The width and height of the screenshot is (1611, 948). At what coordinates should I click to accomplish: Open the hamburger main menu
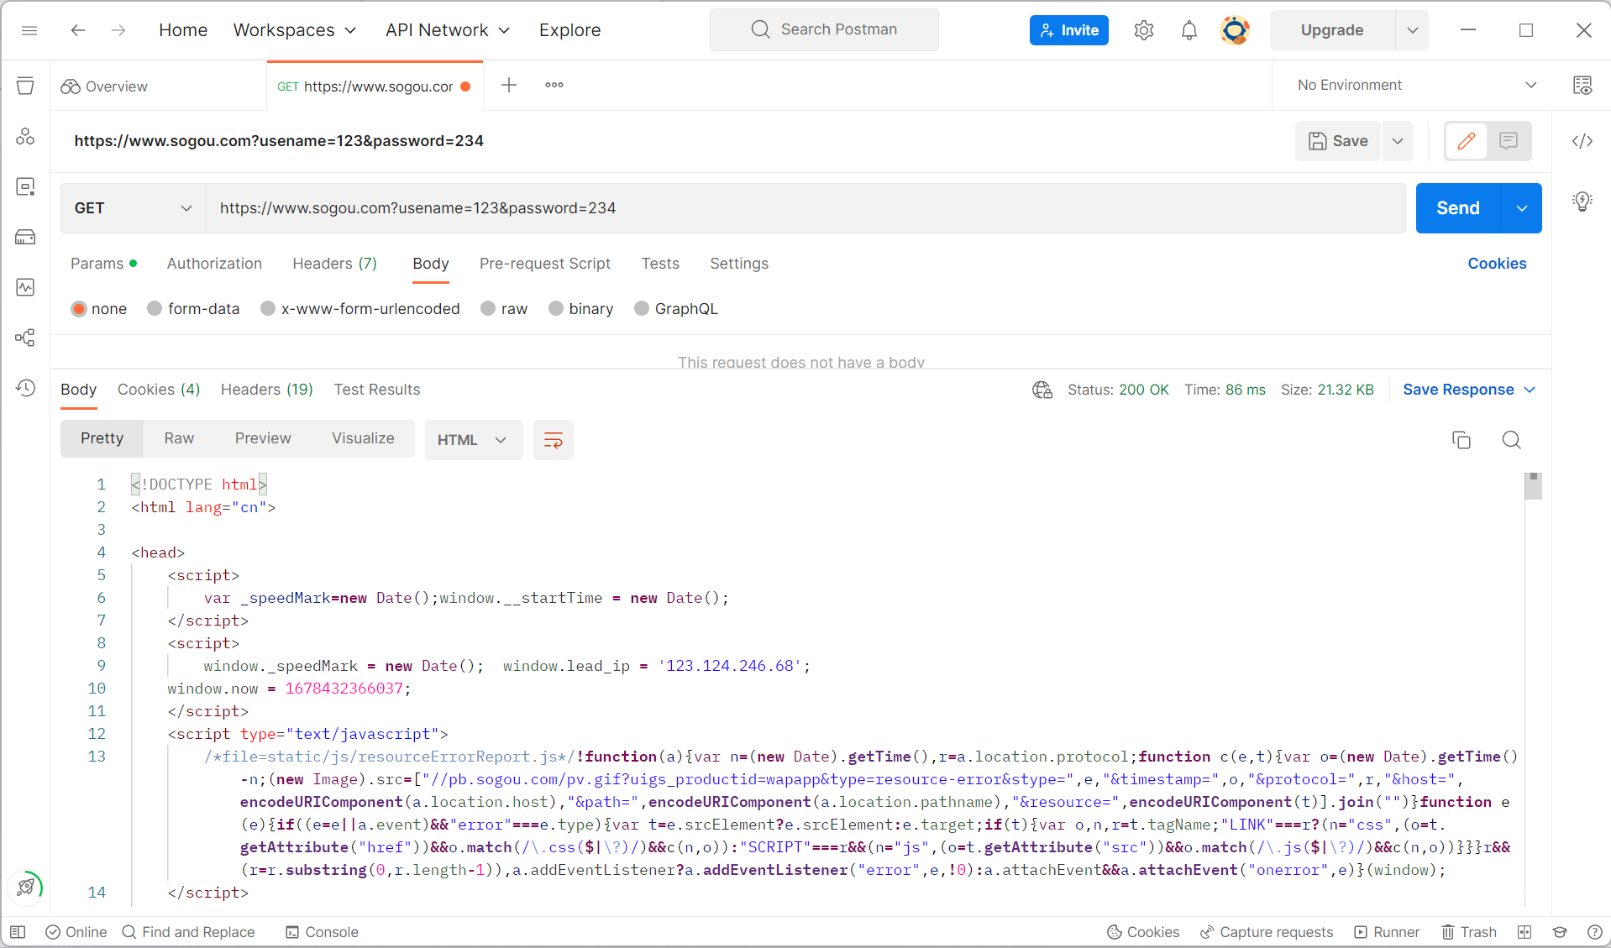29,30
